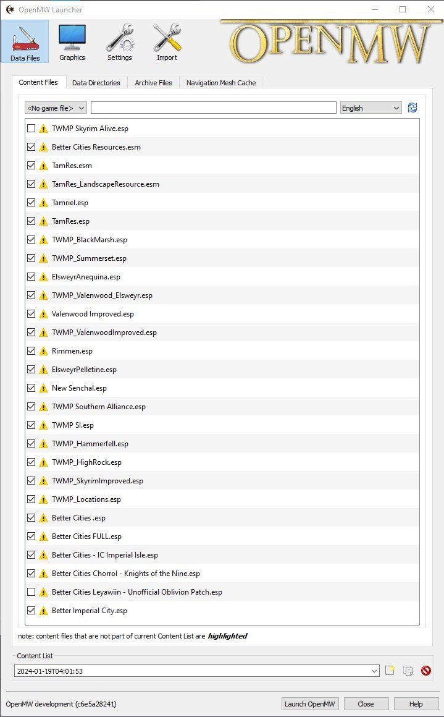Image resolution: width=444 pixels, height=717 pixels.
Task: Click warning icon beside Rimmen.esp
Action: (43, 351)
